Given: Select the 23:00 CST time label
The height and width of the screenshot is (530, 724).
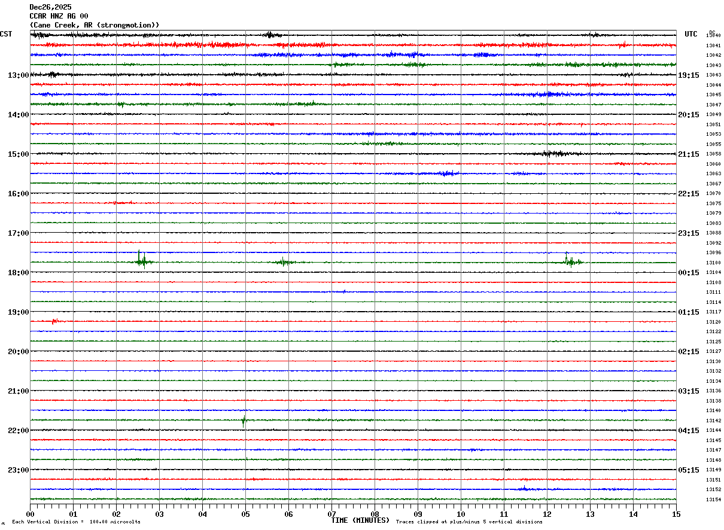Looking at the screenshot, I should tap(18, 470).
